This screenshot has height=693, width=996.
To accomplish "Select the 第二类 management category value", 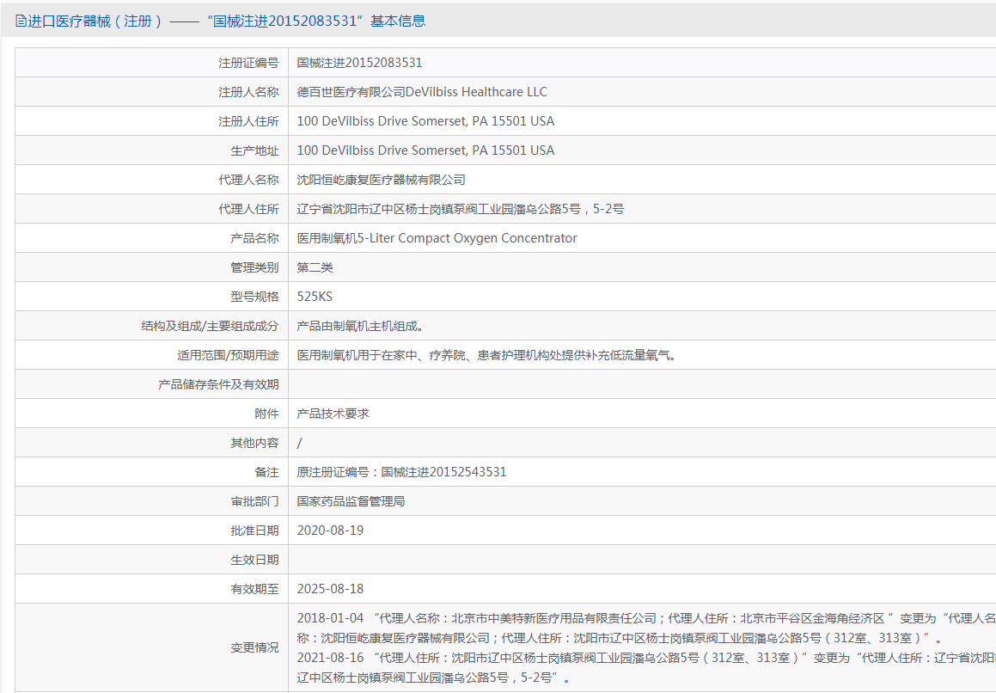I will pyautogui.click(x=315, y=267).
